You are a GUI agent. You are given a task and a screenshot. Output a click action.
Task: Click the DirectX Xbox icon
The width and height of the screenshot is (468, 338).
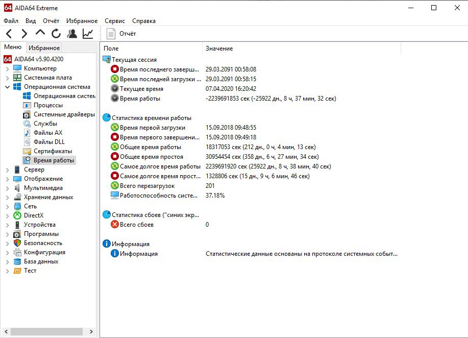tap(17, 215)
